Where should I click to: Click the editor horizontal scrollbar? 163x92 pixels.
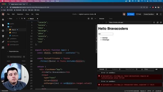click(x=57, y=89)
